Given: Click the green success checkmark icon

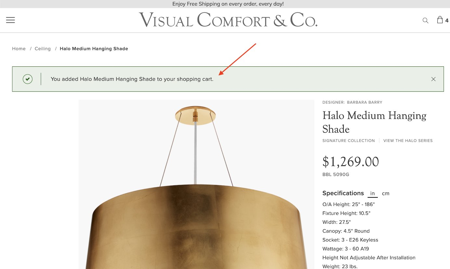Looking at the screenshot, I should (28, 79).
